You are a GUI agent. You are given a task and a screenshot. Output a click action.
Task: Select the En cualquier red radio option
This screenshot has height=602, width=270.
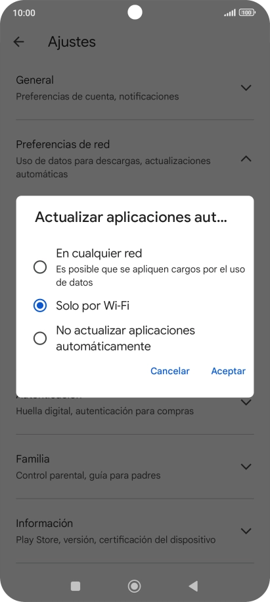(x=40, y=267)
